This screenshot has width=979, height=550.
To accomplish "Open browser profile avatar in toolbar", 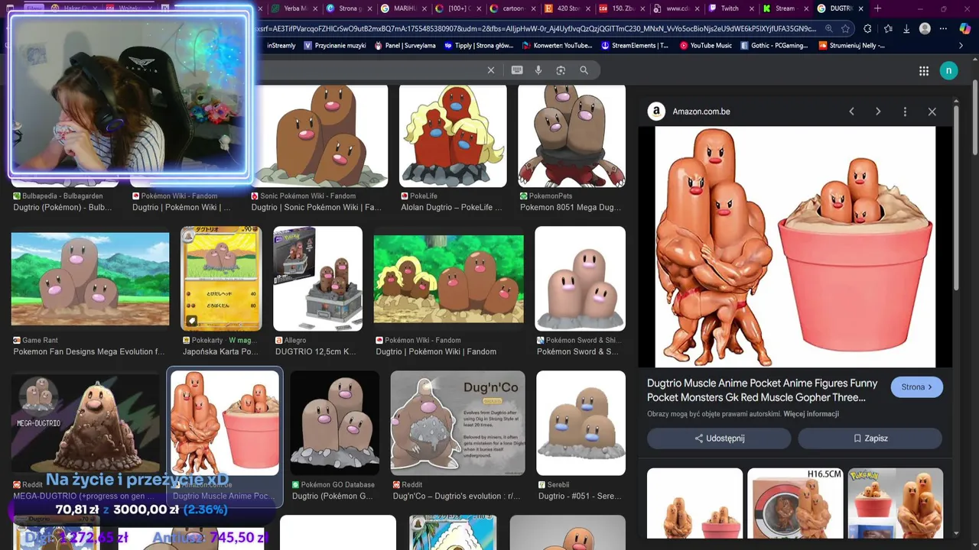I will [x=925, y=29].
